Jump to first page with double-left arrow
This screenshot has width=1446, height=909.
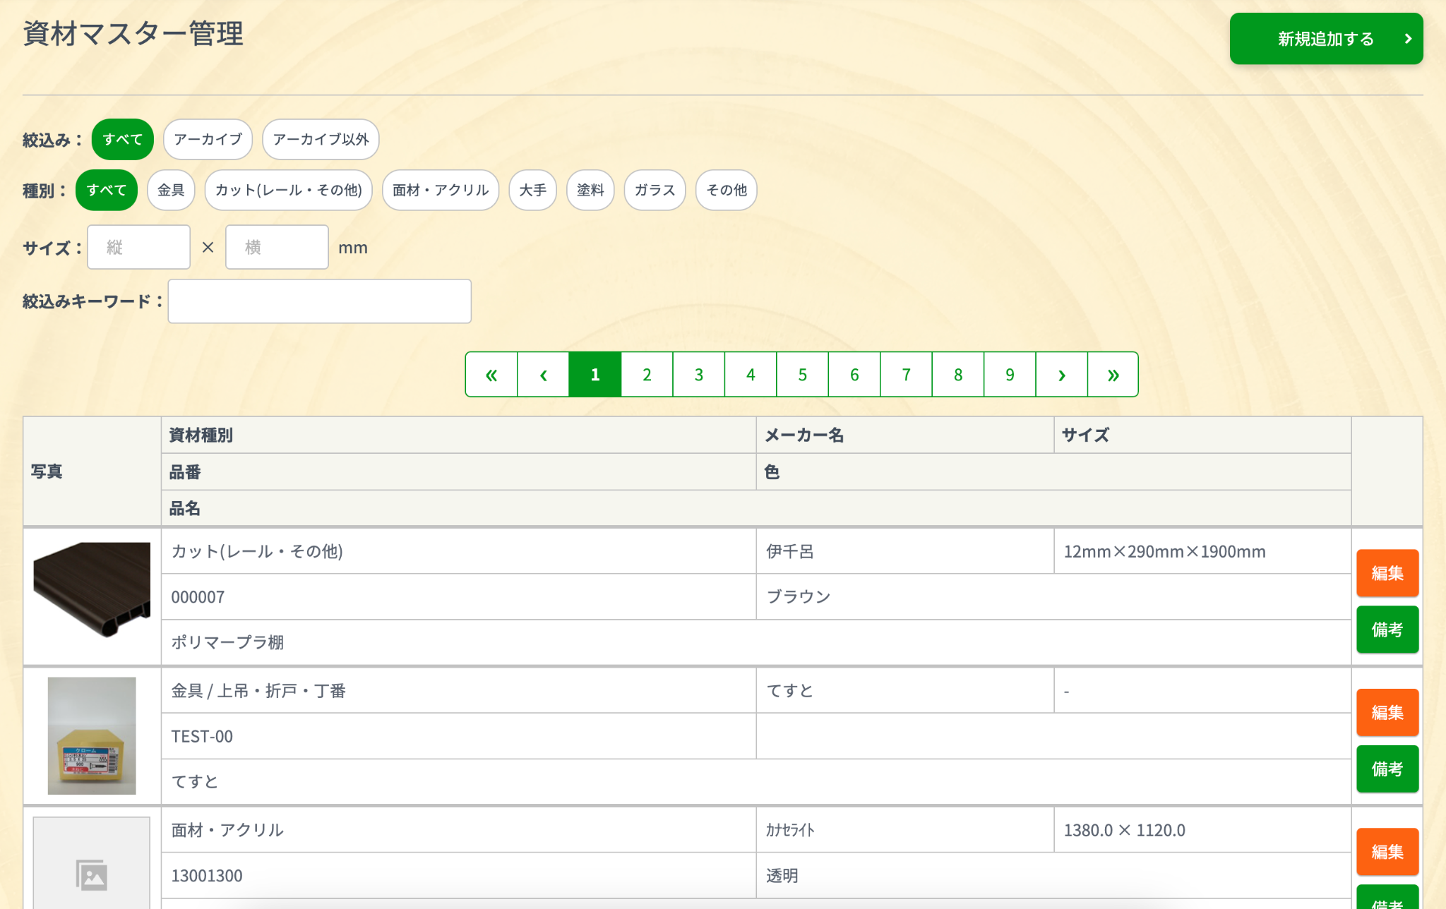(x=491, y=375)
